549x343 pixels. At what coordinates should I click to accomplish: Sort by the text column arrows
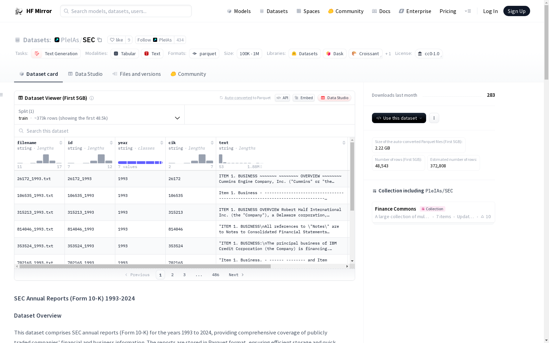[x=344, y=143]
